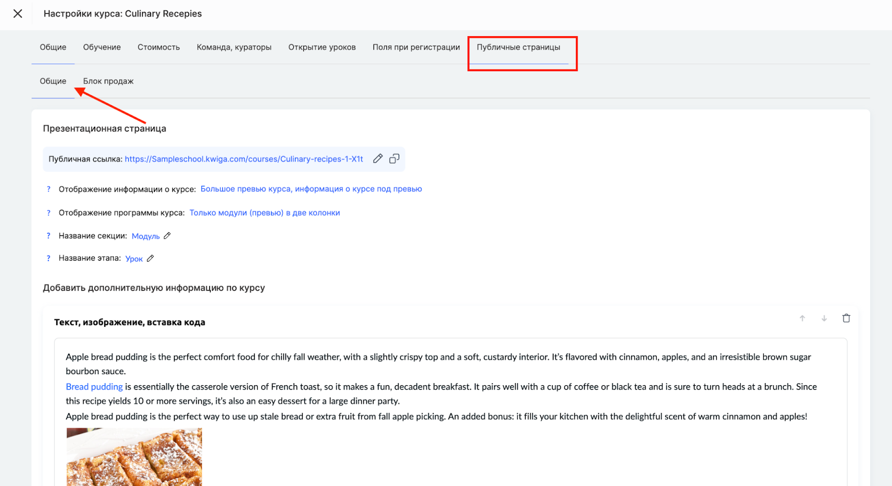Edit section name Модуль pencil icon
Screen dimensions: 892x486
point(167,236)
